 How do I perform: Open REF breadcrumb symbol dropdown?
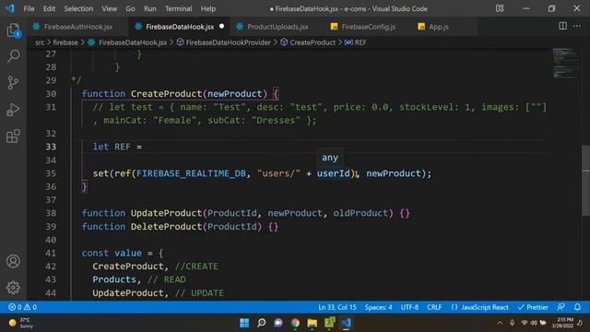click(355, 42)
